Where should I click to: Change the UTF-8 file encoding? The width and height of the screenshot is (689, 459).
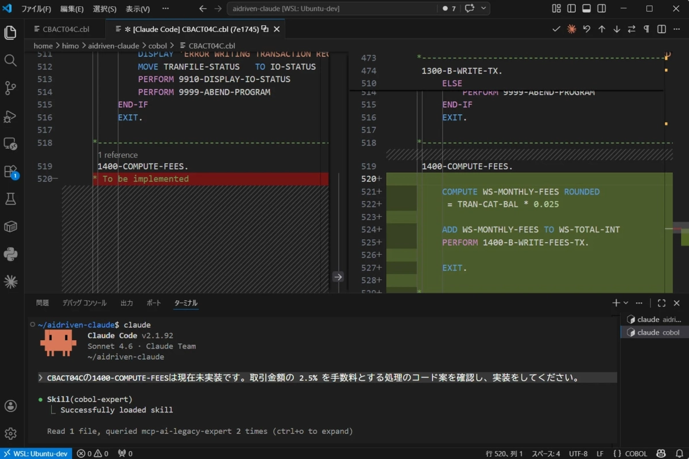point(578,453)
